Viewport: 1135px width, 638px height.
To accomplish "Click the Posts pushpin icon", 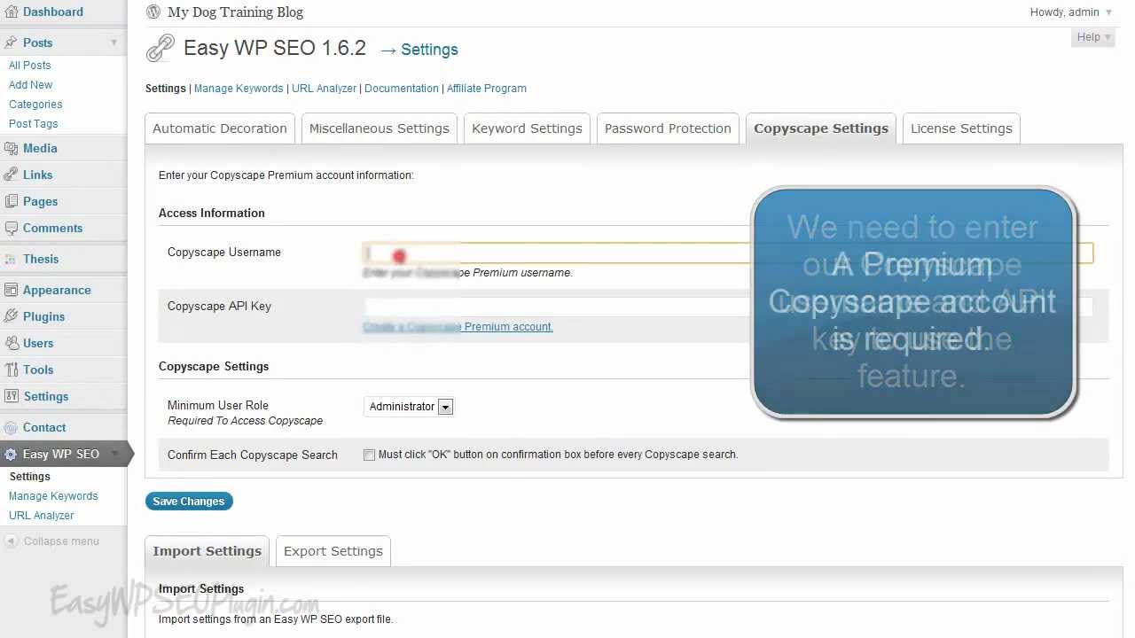I will coord(11,42).
